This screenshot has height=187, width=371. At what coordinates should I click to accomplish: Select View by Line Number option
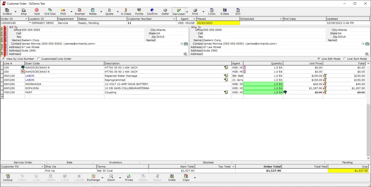click(x=4, y=59)
